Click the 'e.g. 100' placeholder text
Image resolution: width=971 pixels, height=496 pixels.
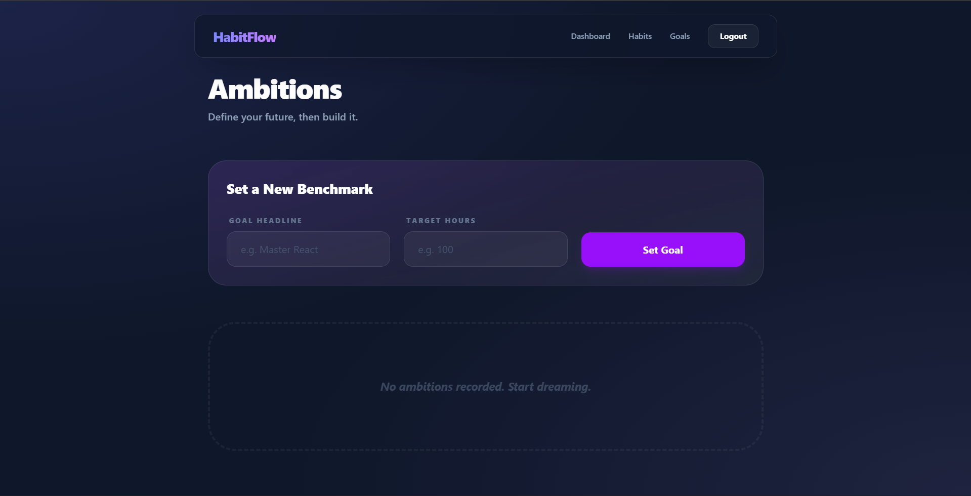click(435, 250)
